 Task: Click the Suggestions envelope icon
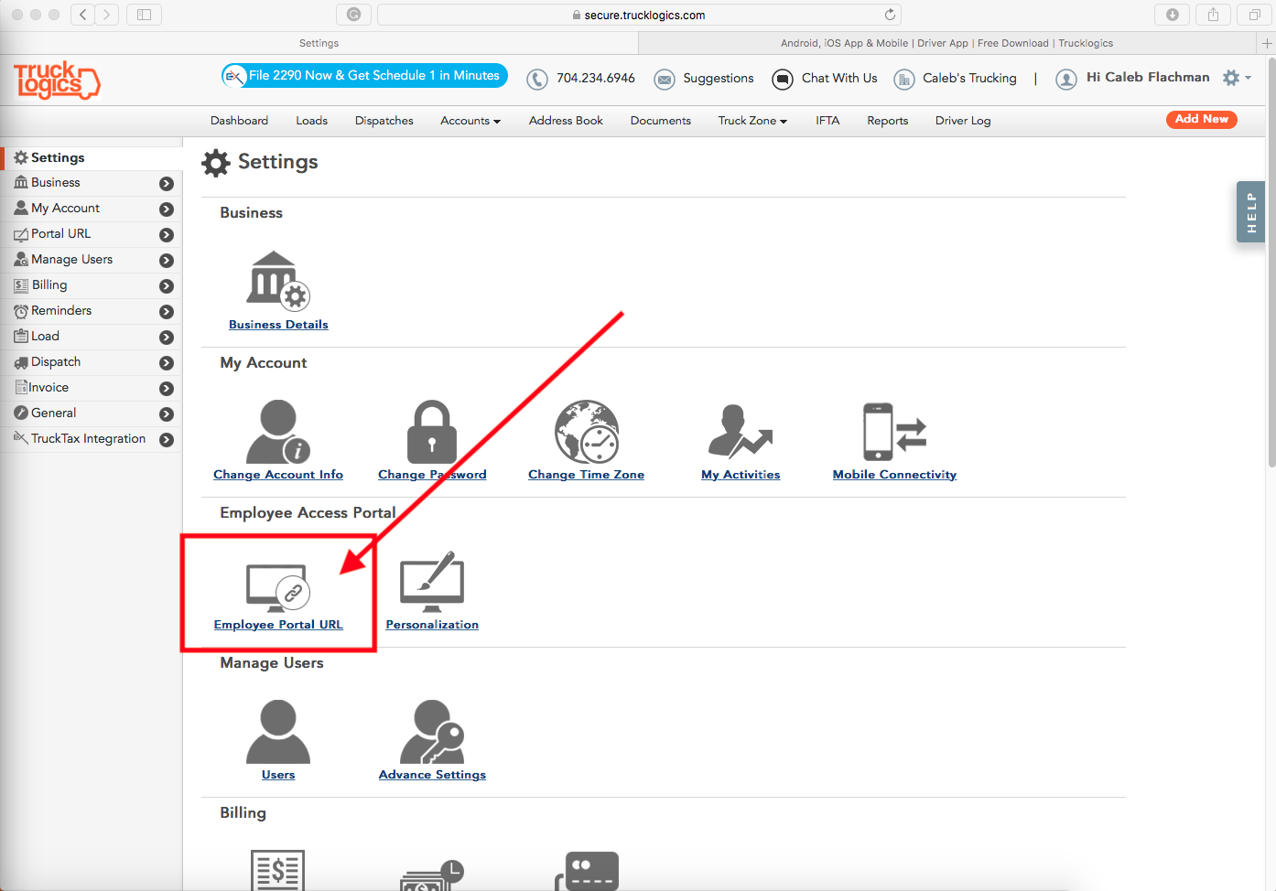(x=665, y=80)
